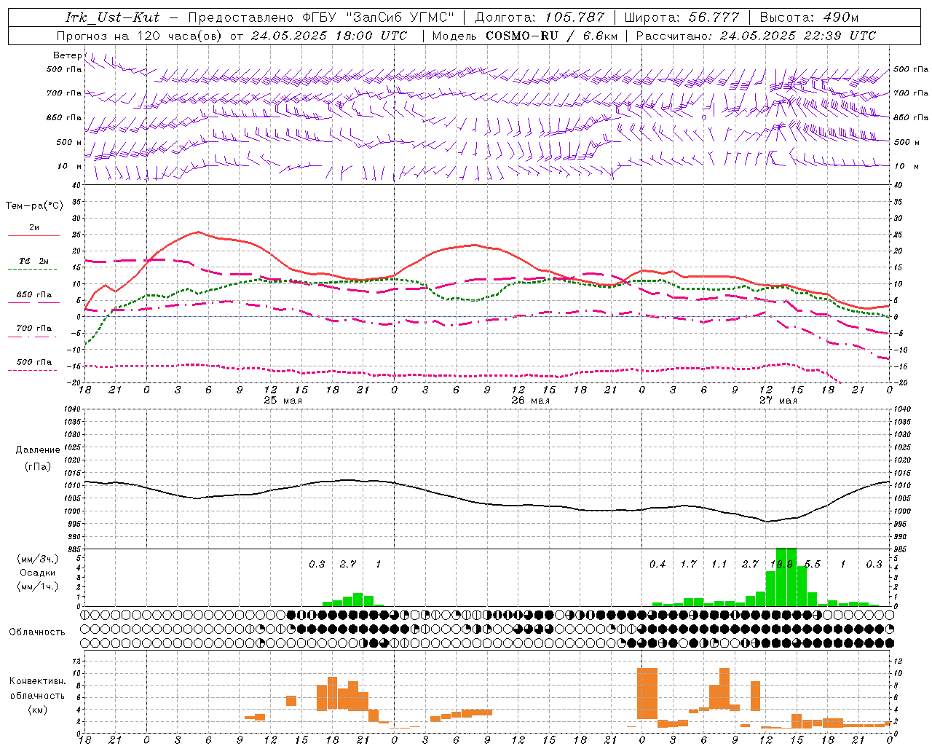
Task: Click the wide orange convective bar at 27 мая midnight
Action: pyautogui.click(x=647, y=694)
